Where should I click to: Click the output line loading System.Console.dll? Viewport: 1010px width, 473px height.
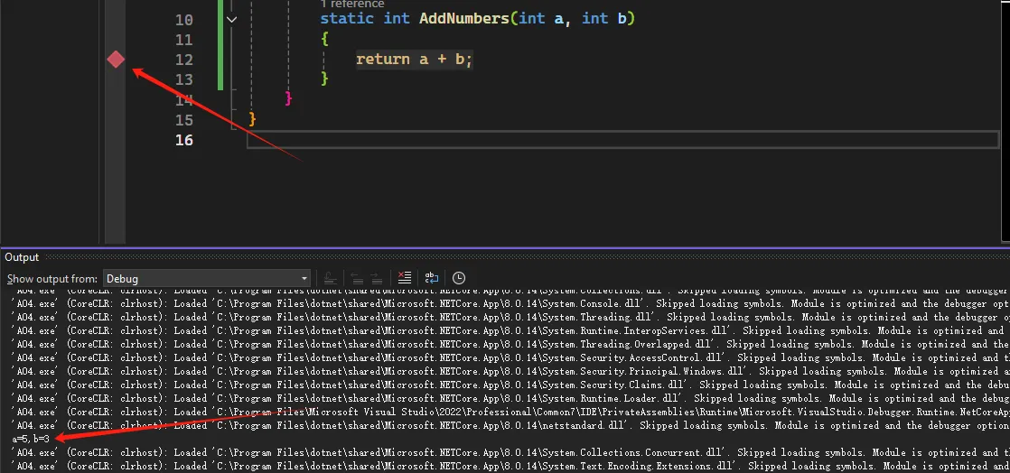pos(510,304)
